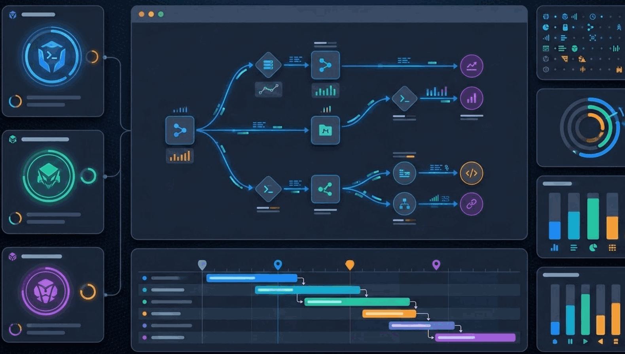Image resolution: width=625 pixels, height=354 pixels.
Task: Toggle the orange dot on fourth Gantt row
Action: click(x=145, y=314)
